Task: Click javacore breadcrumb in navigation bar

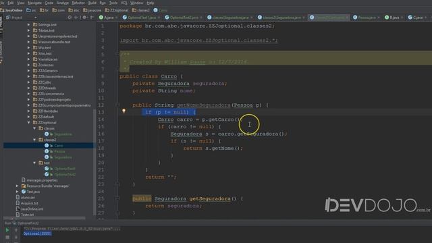Action: click(92, 10)
